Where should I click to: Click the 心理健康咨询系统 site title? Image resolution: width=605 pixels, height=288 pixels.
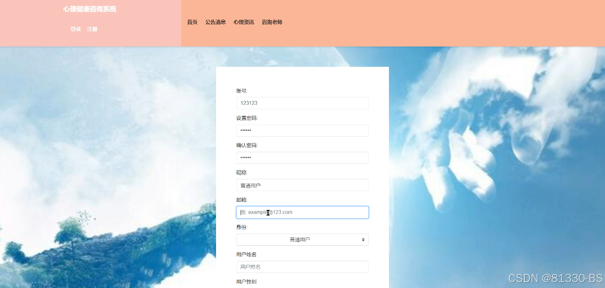click(90, 9)
